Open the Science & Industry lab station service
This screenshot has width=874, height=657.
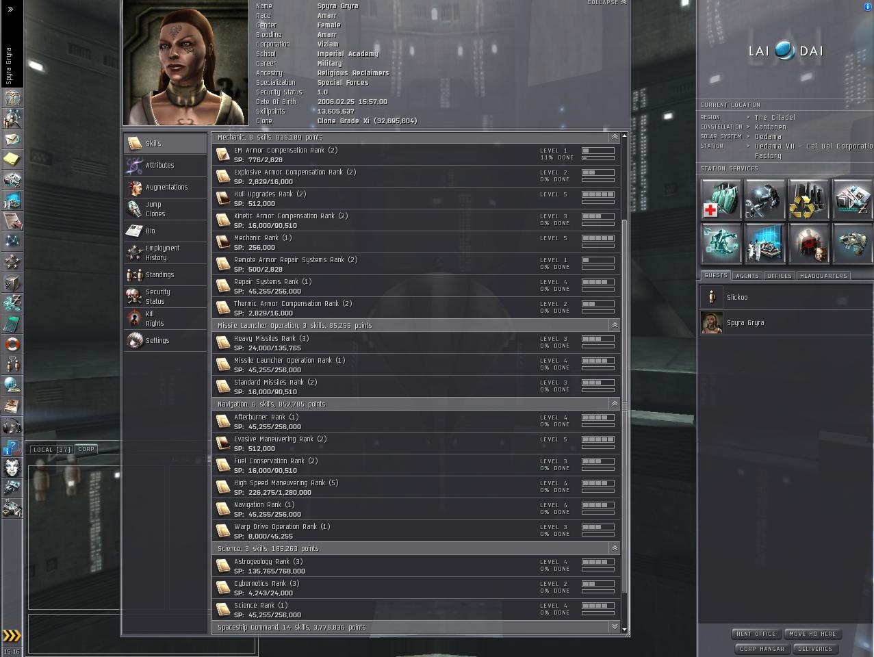click(x=765, y=243)
